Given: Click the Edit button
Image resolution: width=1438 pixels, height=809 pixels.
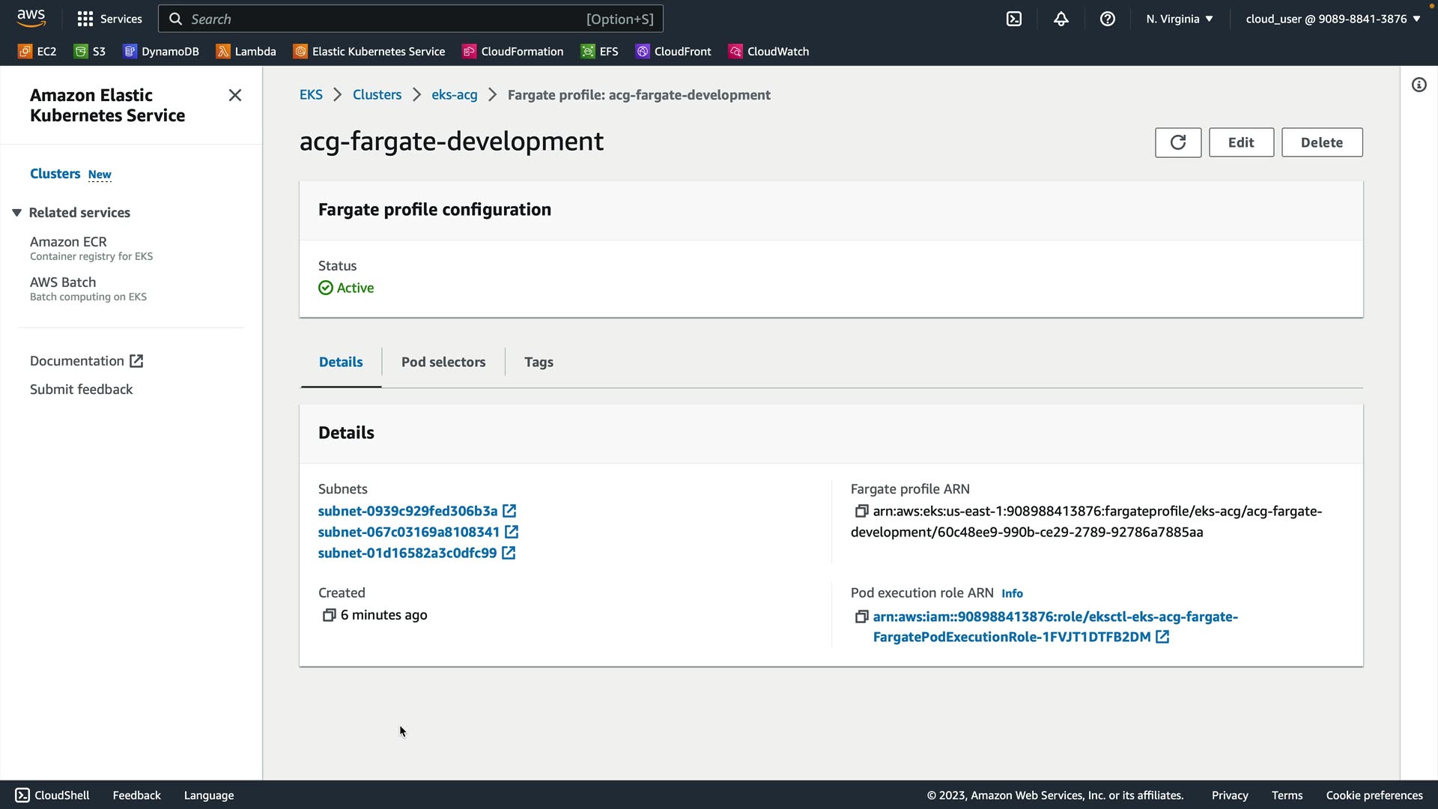Looking at the screenshot, I should point(1240,142).
